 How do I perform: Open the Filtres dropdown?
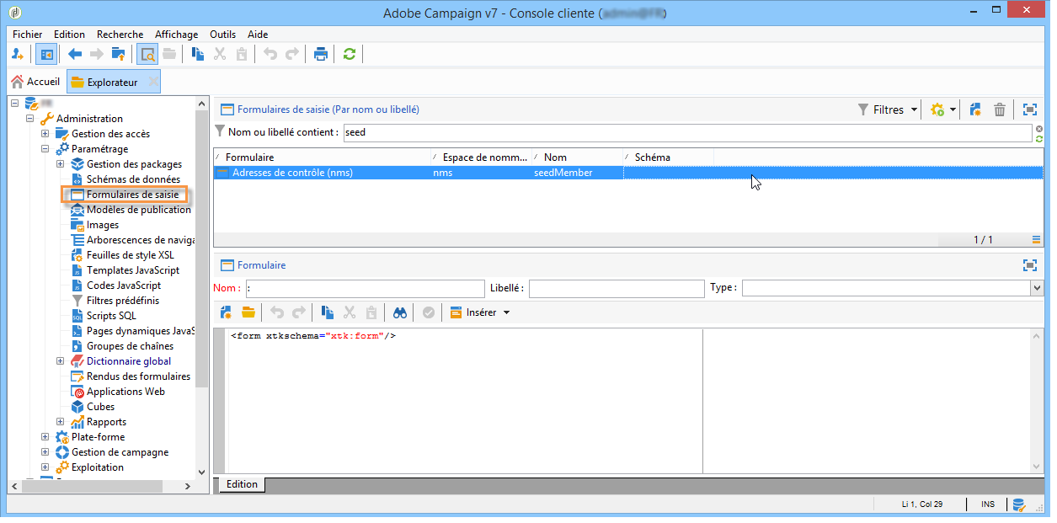click(x=889, y=109)
